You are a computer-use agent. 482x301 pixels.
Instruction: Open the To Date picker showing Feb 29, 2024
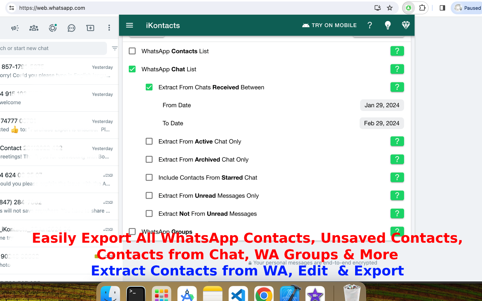coord(381,123)
